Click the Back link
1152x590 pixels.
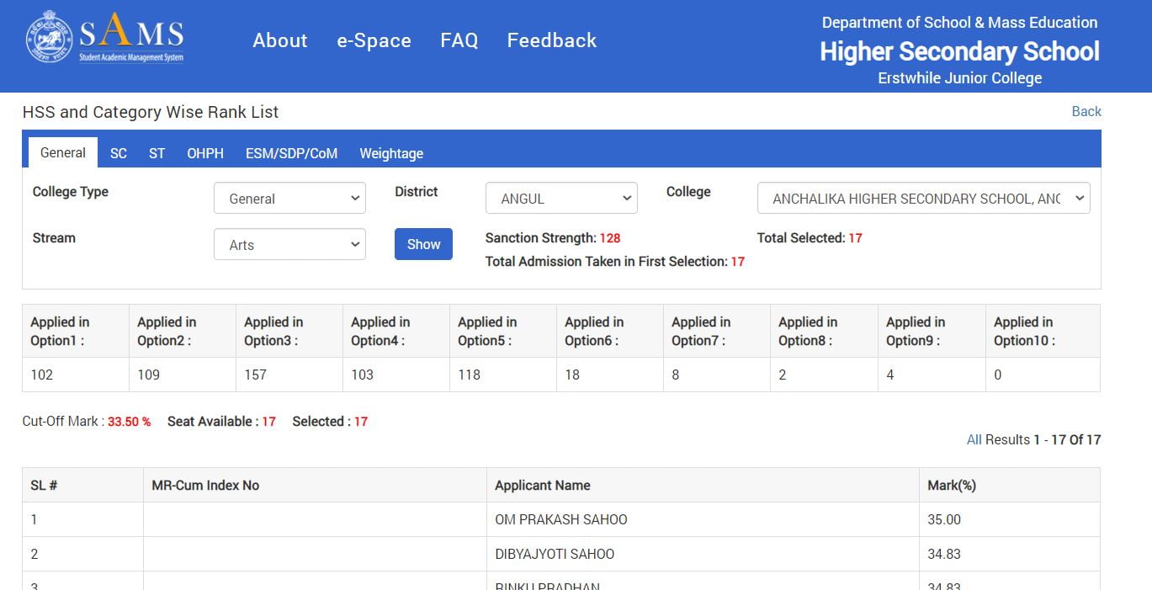[1086, 111]
